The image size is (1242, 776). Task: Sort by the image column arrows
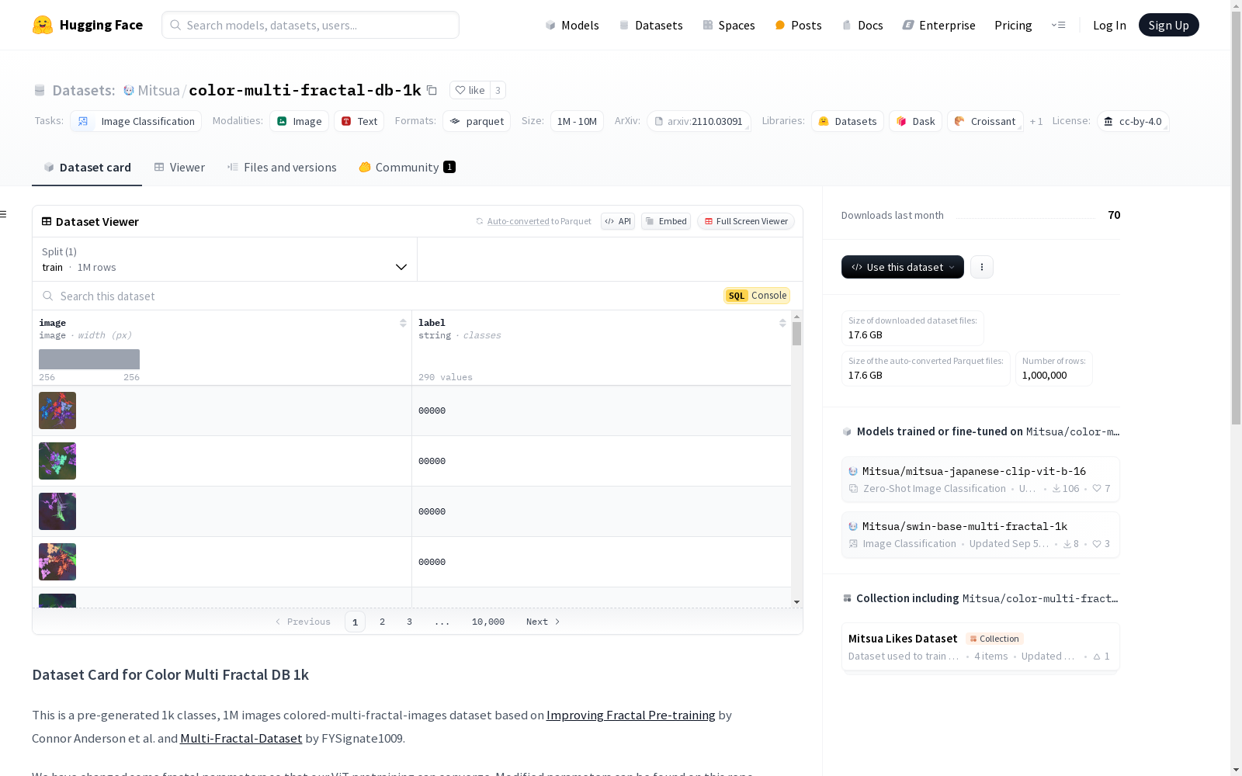403,323
